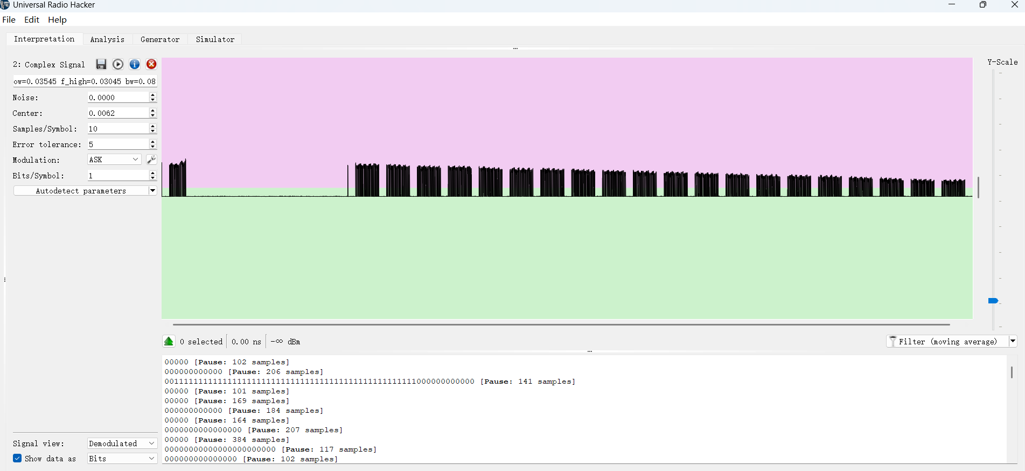Switch to the Analysis tab
Viewport: 1025px width, 471px height.
coord(107,39)
